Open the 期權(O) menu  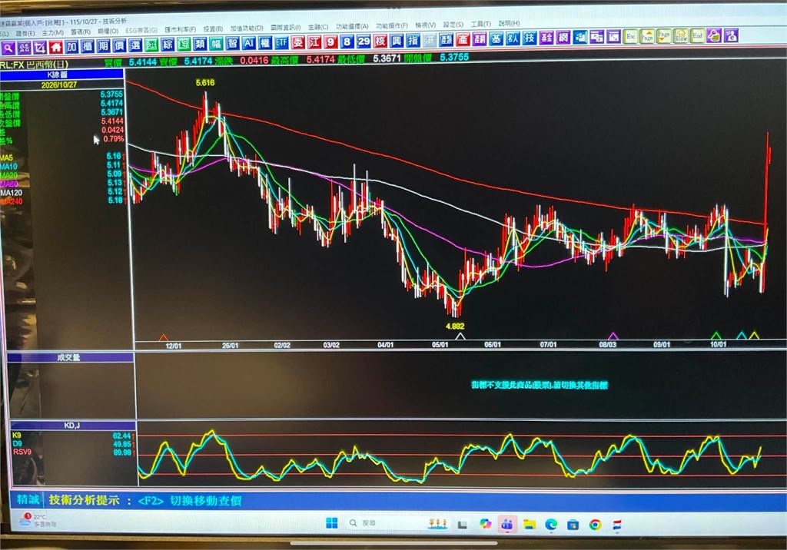[x=108, y=31]
